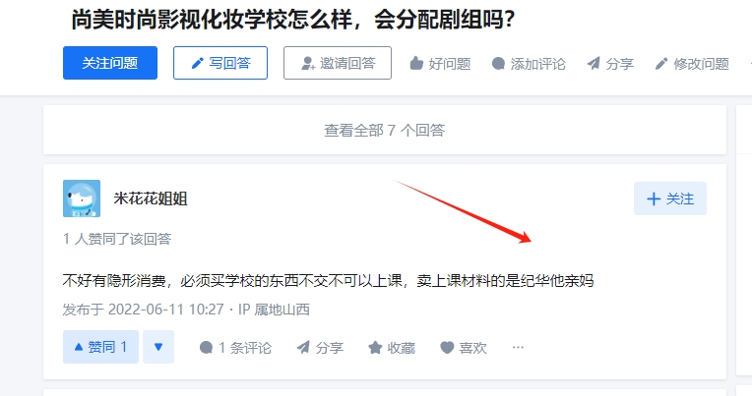Click the person icon in 邀请回答
752x396 pixels.
pos(308,63)
